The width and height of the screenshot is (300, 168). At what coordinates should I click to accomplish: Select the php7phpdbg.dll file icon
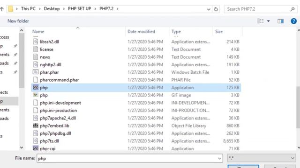tap(36, 133)
